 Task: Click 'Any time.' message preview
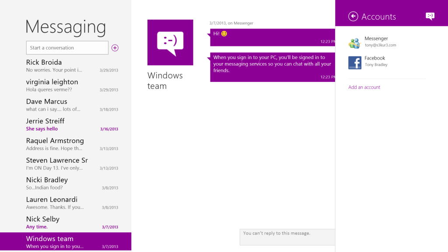point(37,227)
